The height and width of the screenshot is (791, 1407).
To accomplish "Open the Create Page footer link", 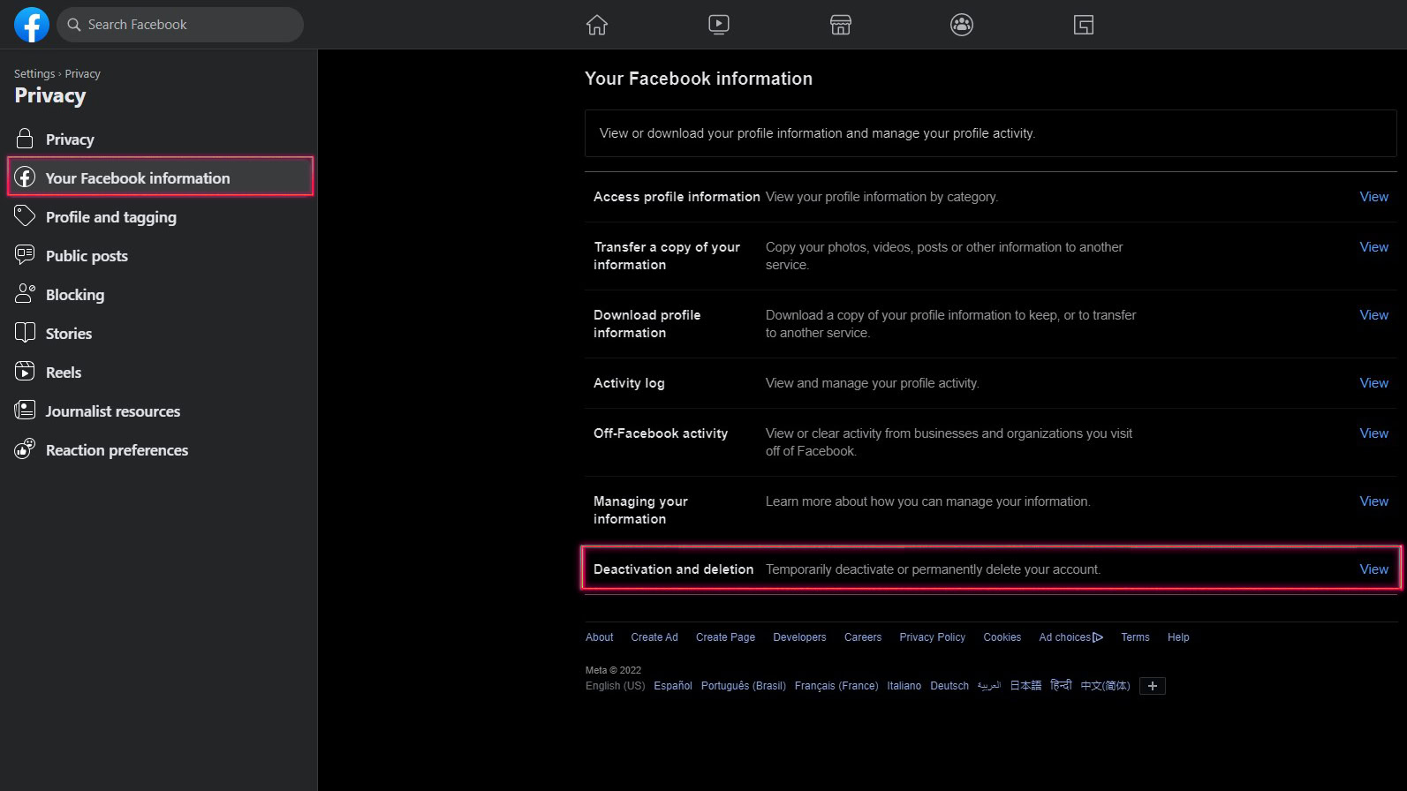I will pos(725,637).
